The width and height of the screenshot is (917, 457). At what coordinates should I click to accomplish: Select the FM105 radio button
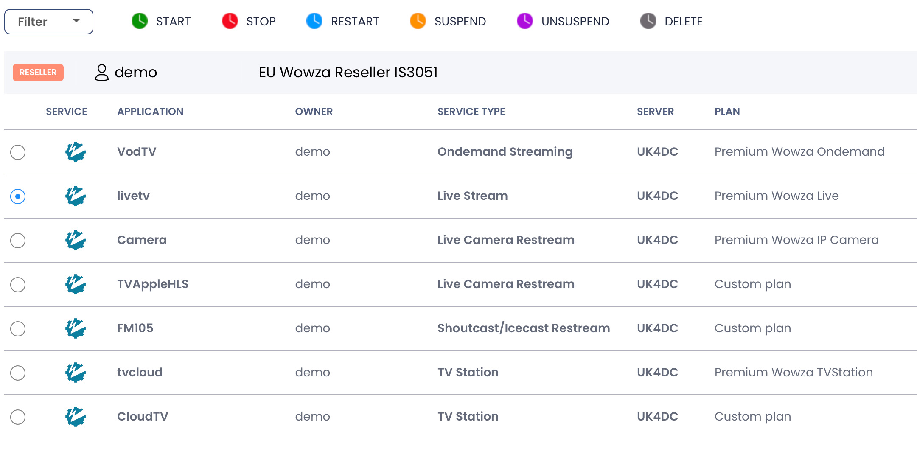18,329
